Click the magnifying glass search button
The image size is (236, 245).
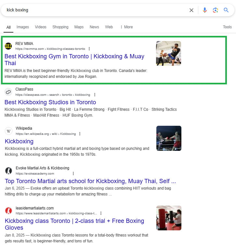tap(226, 10)
